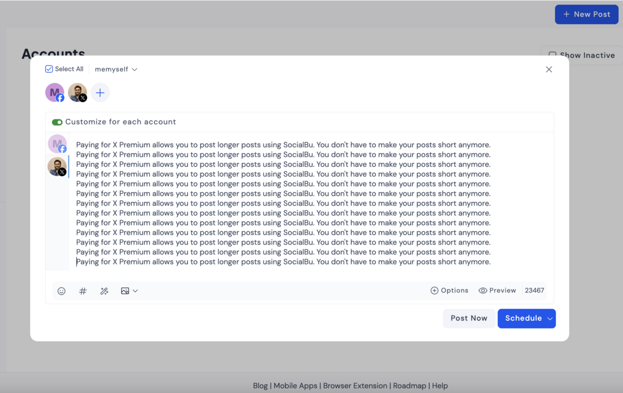The height and width of the screenshot is (393, 623).
Task: Click the plus icon to add account
Action: tap(100, 93)
